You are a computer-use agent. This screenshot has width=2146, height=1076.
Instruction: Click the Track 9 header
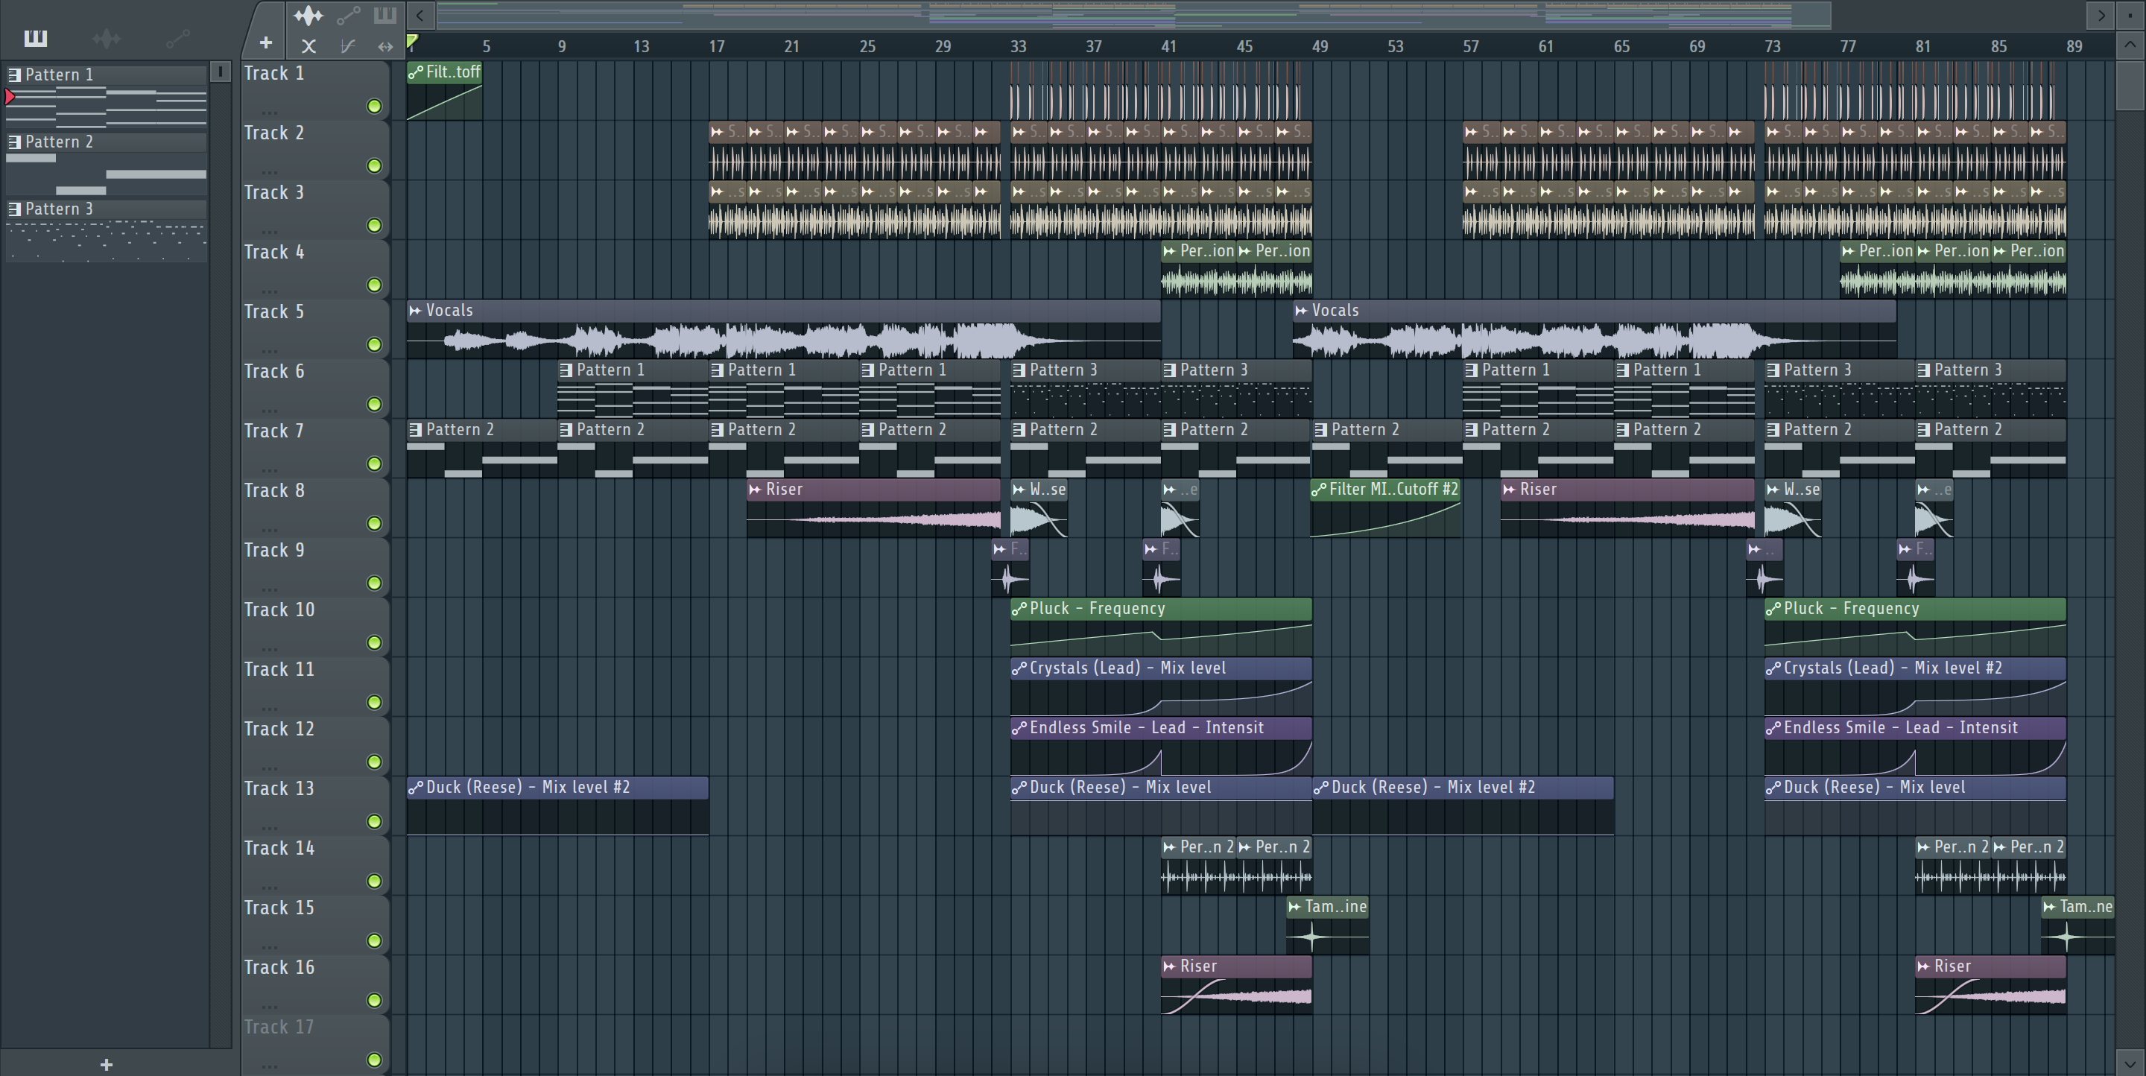point(315,567)
